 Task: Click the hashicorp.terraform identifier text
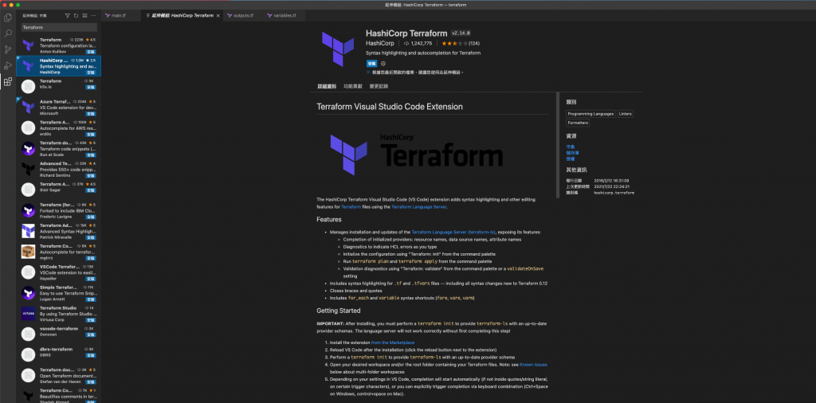[x=614, y=193]
